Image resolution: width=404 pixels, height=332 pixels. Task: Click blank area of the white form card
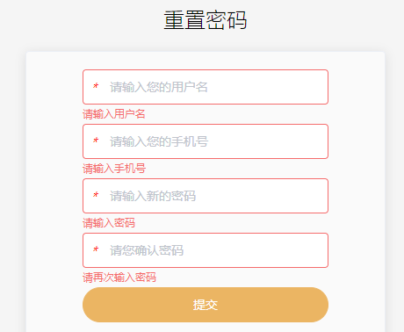(x=54, y=176)
